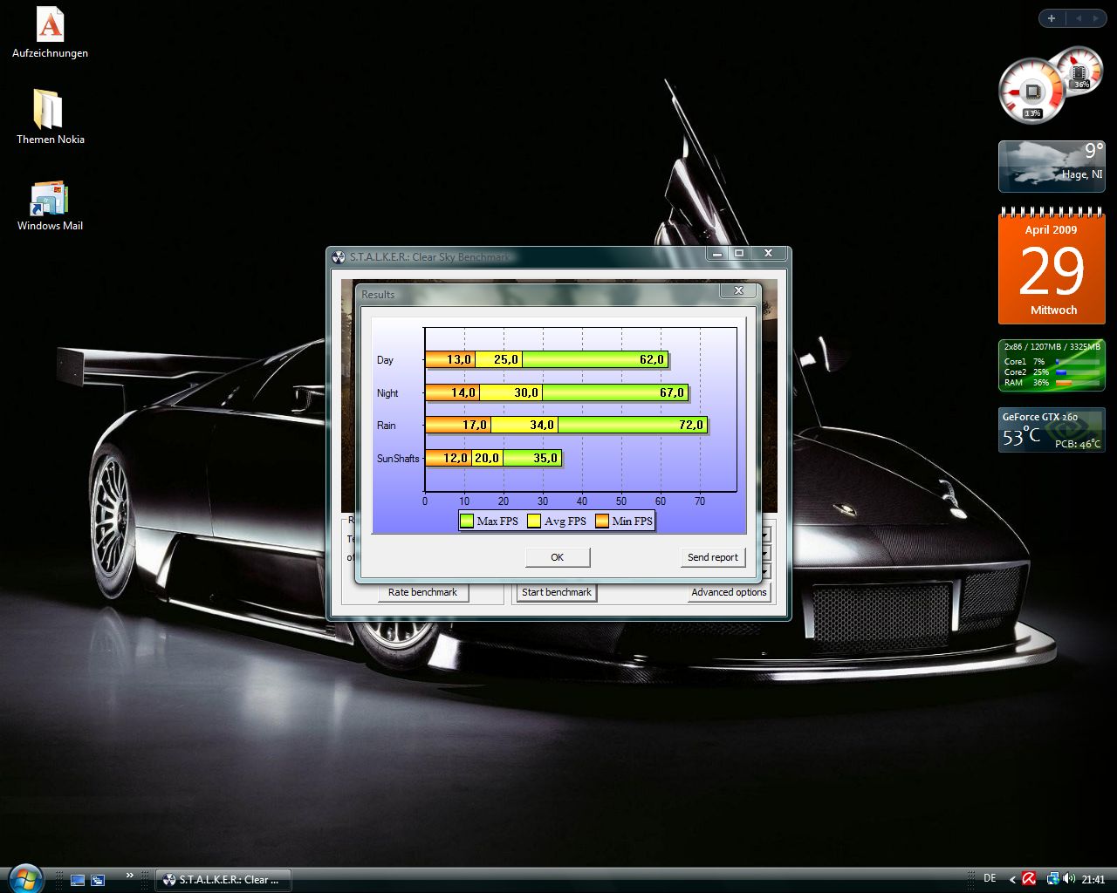The width and height of the screenshot is (1117, 893).
Task: Click the Day minimum value 13,0
Action: coord(459,359)
